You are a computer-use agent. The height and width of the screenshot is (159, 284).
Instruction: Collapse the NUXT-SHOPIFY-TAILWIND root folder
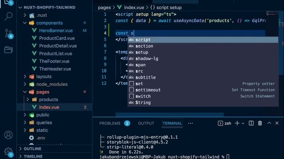pyautogui.click(x=20, y=8)
